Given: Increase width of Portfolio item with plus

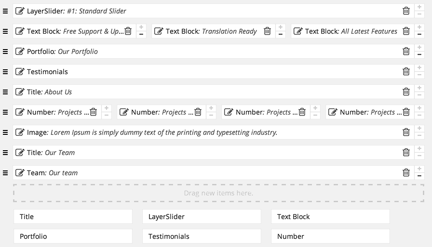Looking at the screenshot, I should [419, 48].
